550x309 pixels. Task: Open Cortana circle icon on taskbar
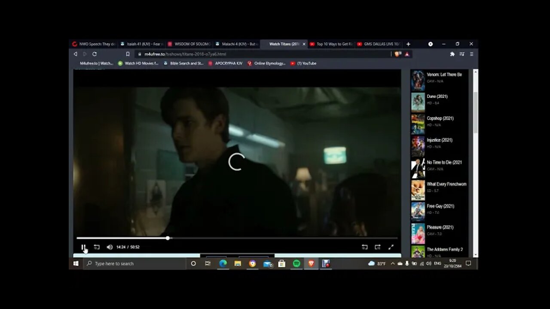[x=193, y=264]
